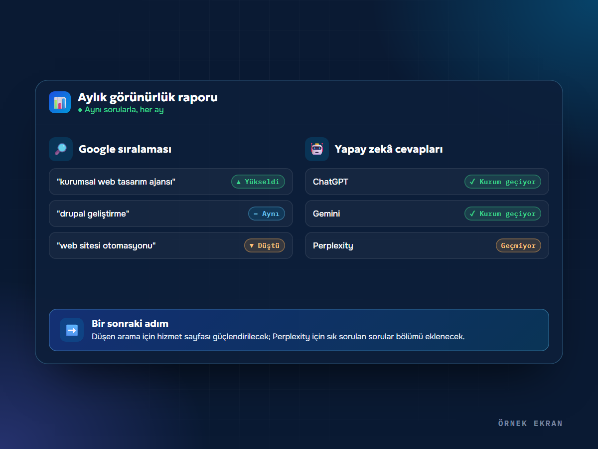Select the "web sitesi otomasyonu" keyword
This screenshot has height=449, width=598.
click(x=106, y=245)
